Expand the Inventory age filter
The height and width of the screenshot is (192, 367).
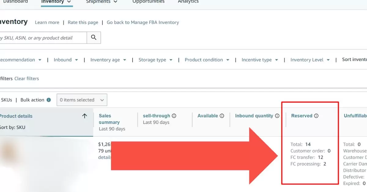coord(108,60)
